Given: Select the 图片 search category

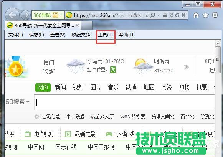Looking at the screenshot, I should [x=96, y=87].
